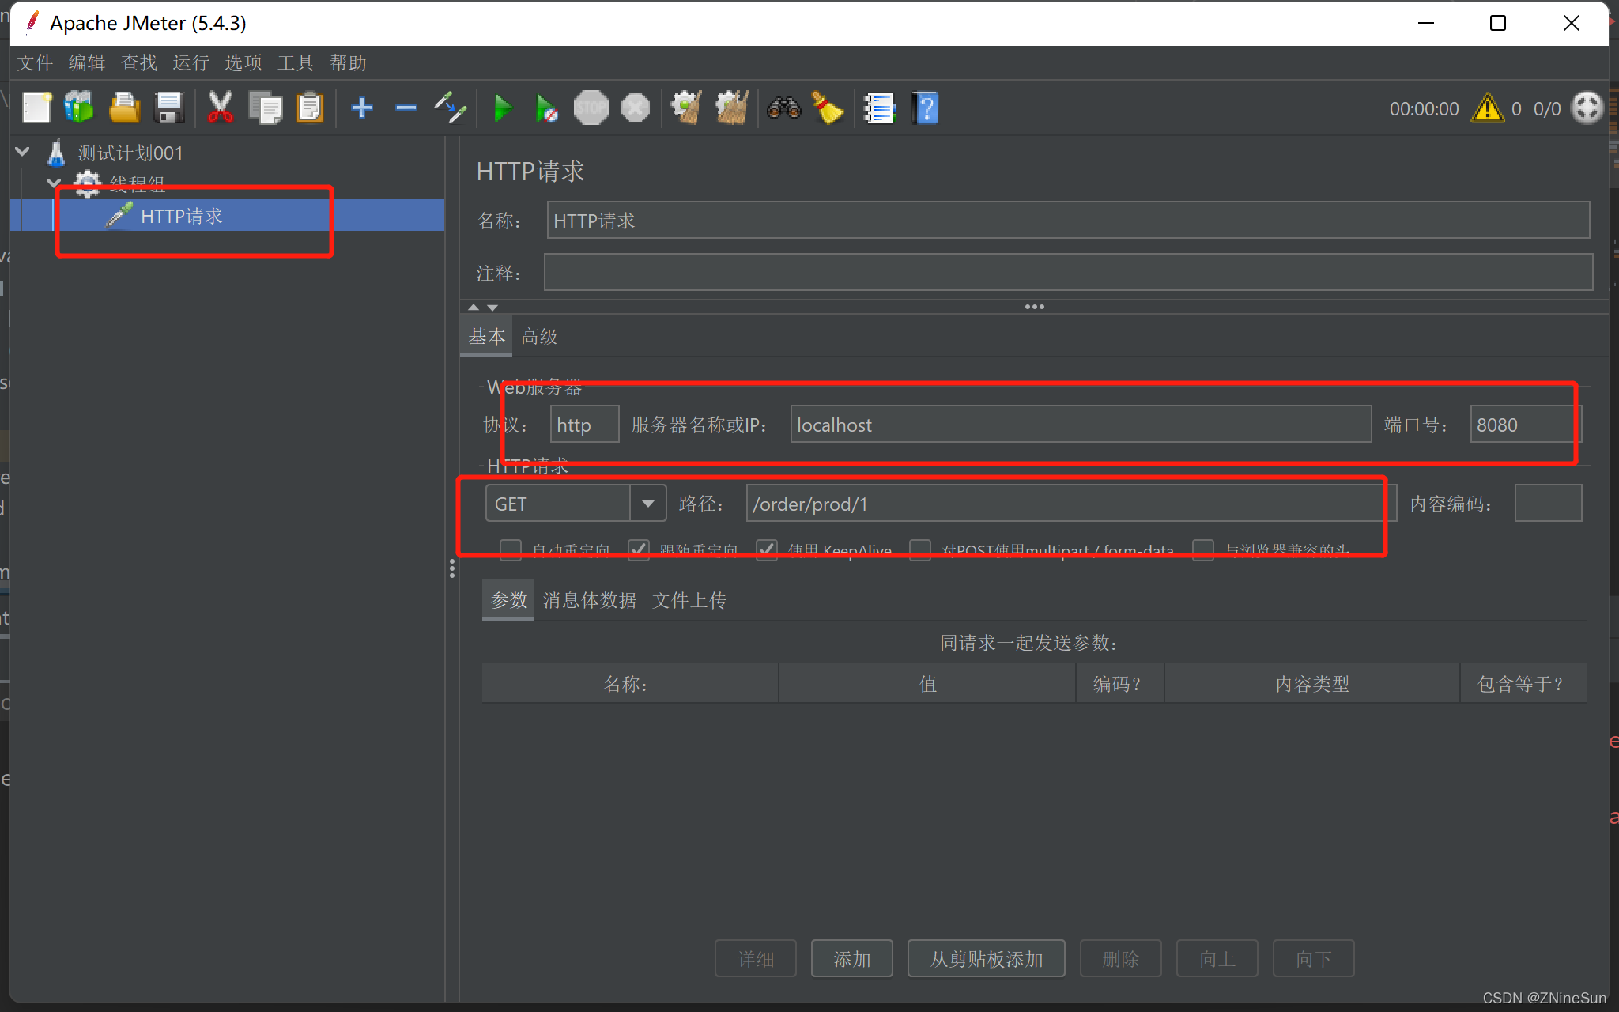This screenshot has width=1619, height=1012.
Task: Click the Copy icon in toolbar
Action: click(266, 108)
